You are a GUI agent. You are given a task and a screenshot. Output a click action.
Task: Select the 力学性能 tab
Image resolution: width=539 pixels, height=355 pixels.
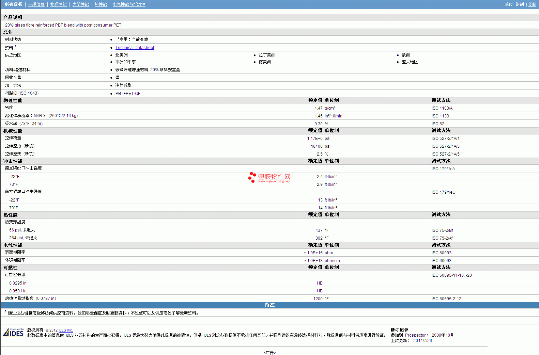[x=80, y=4]
